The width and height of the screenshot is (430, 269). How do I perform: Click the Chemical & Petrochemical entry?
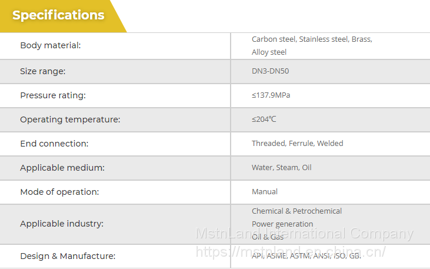297,211
